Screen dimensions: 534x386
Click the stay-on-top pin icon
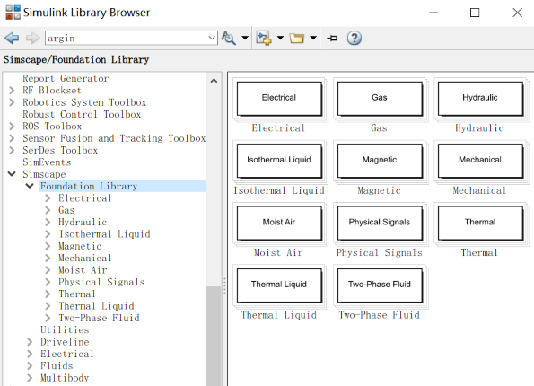[332, 38]
